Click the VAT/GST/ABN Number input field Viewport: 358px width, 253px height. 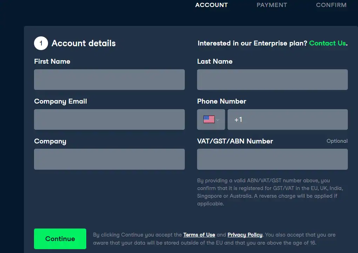(x=272, y=159)
